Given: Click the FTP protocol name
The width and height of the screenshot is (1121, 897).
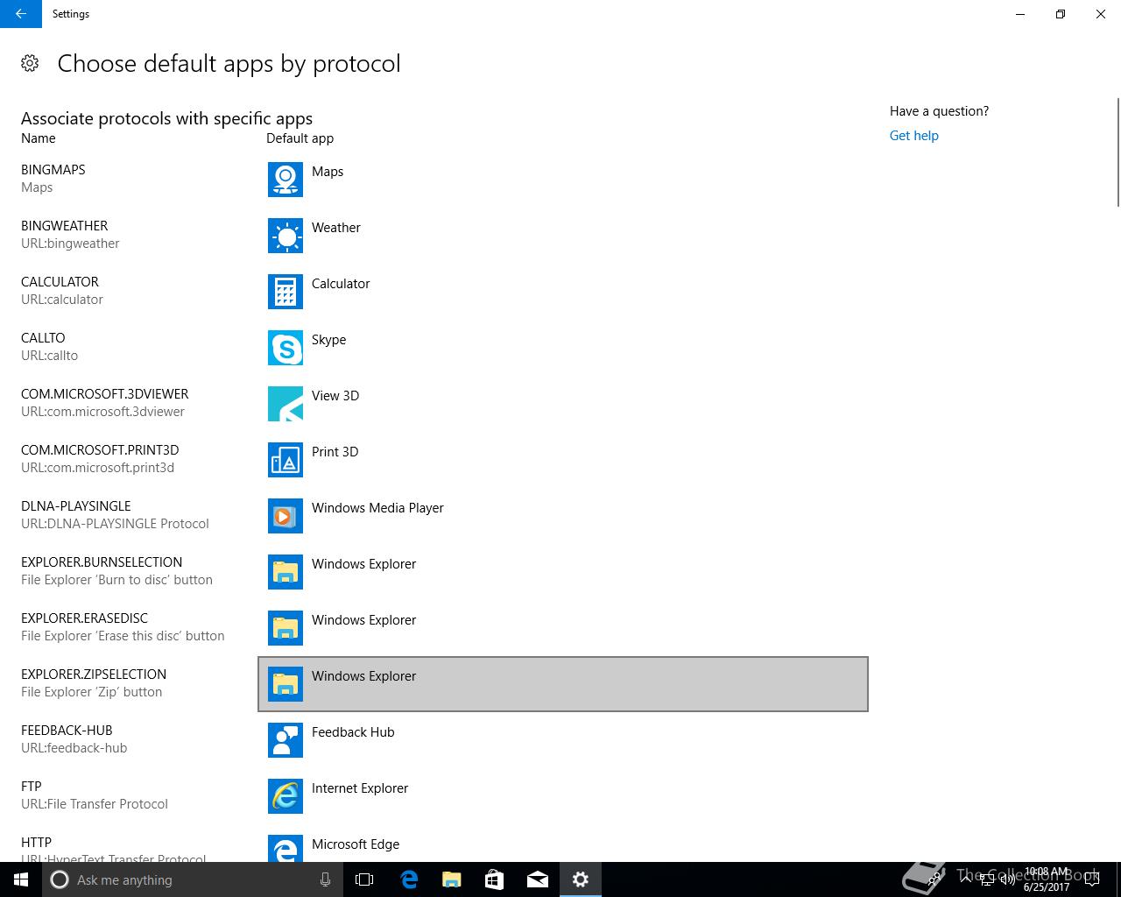Looking at the screenshot, I should (32, 787).
